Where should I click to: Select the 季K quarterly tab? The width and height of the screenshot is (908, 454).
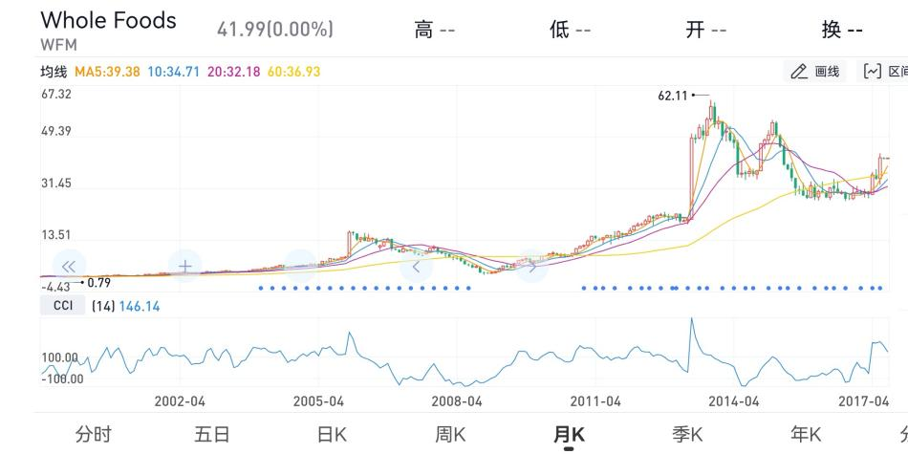pos(687,435)
